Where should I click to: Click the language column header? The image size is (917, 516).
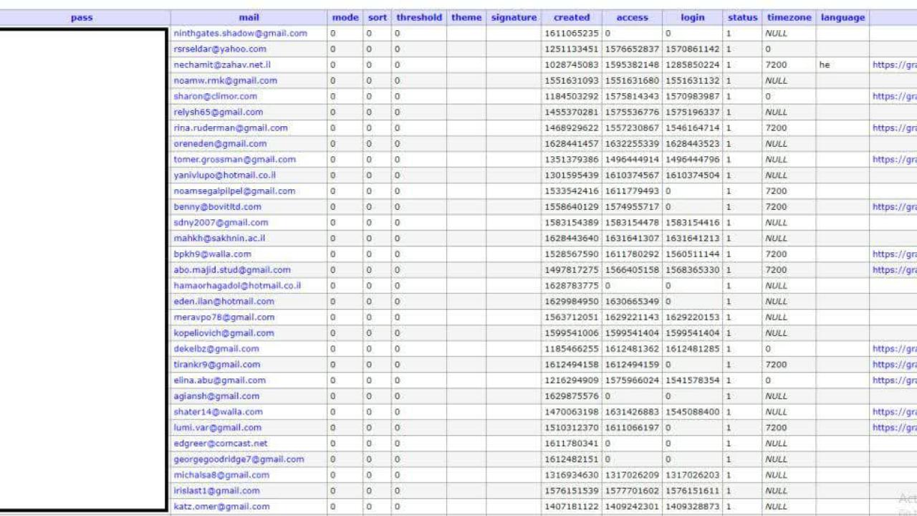pos(842,17)
